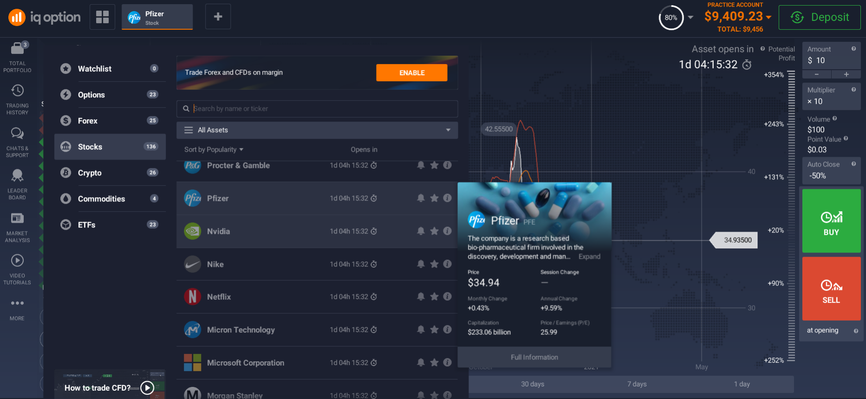Increase amount with the plus button
The width and height of the screenshot is (866, 399).
tap(846, 74)
